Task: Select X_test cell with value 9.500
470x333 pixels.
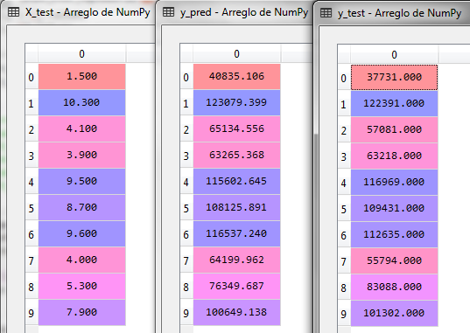Action: coord(81,181)
